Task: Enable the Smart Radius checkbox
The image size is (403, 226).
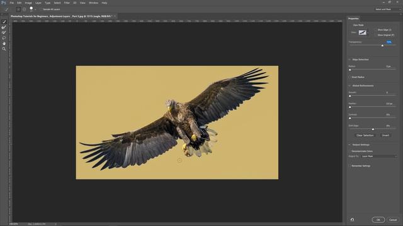Action: 349,77
